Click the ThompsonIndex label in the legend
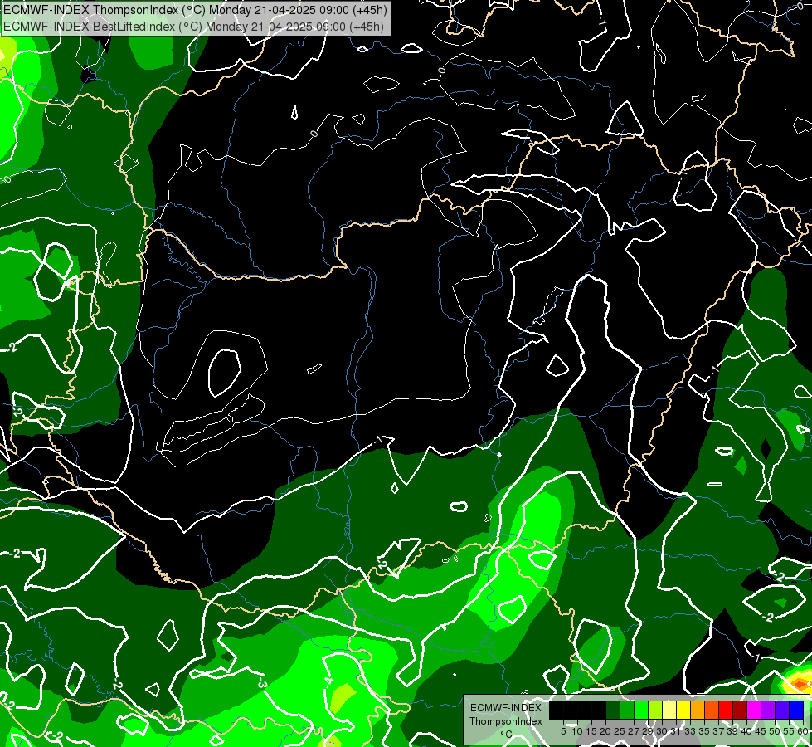The width and height of the screenshot is (812, 747). coord(506,721)
